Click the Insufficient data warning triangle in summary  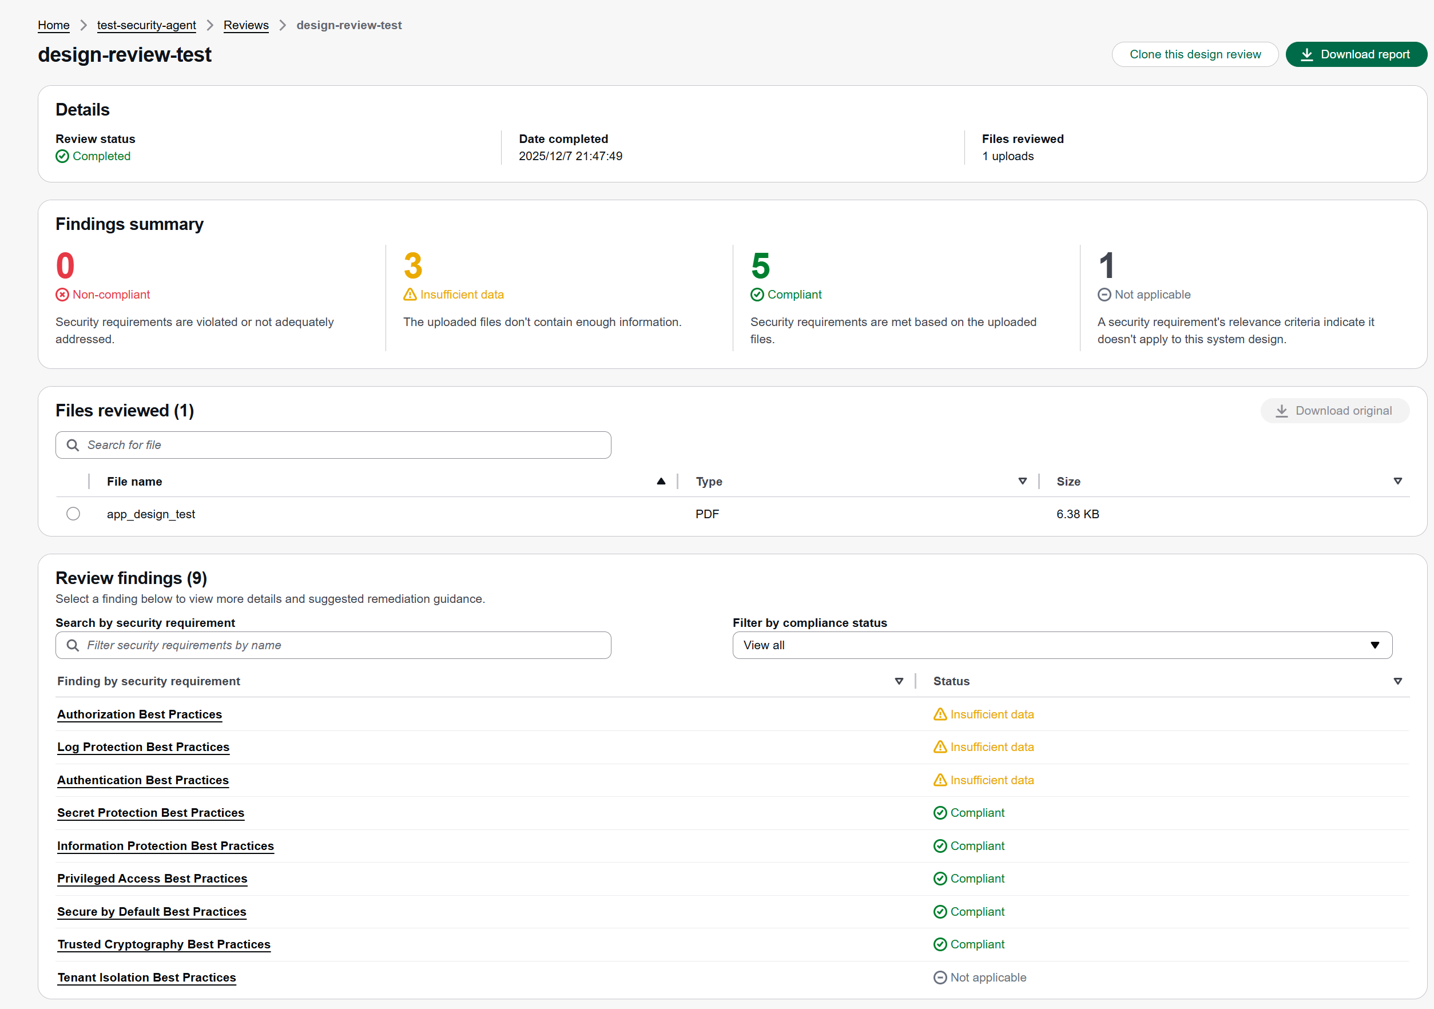click(410, 295)
